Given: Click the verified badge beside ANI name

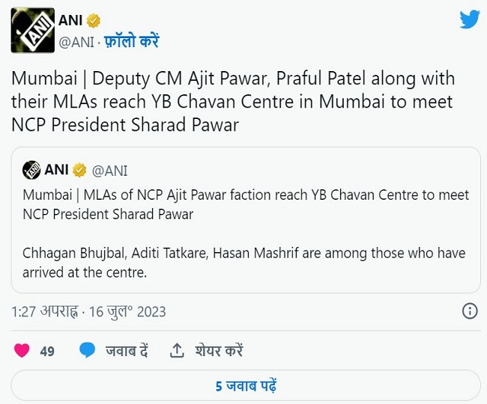Looking at the screenshot, I should point(94,20).
